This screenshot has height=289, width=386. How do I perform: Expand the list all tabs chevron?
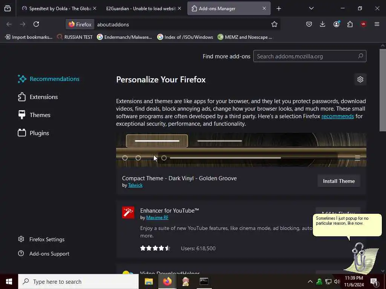pos(311,8)
